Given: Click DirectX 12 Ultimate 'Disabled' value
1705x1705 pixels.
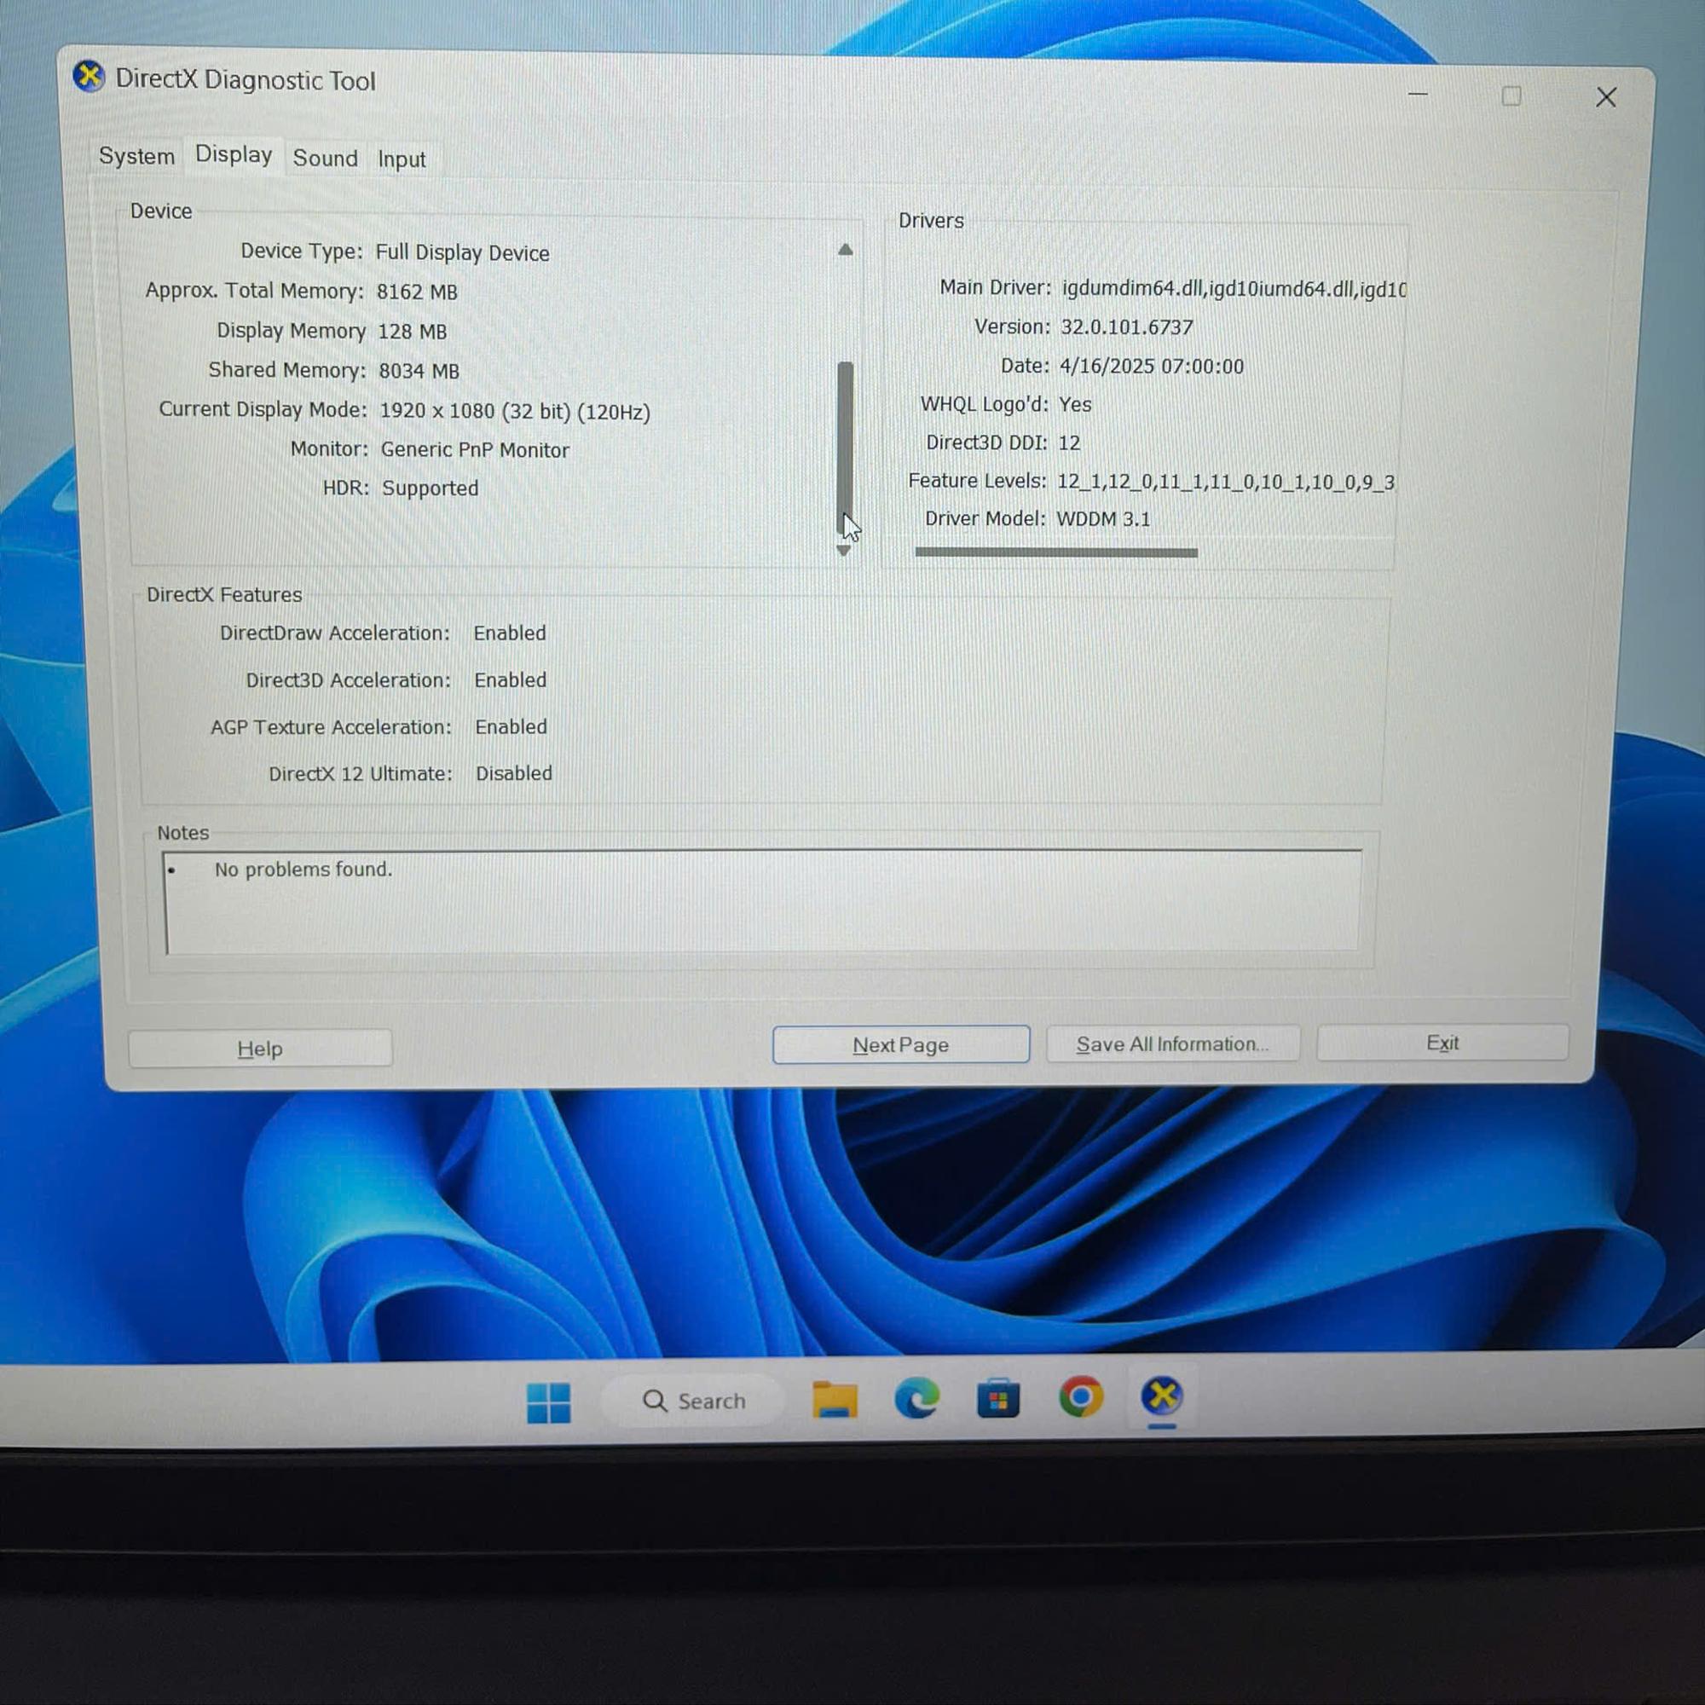Looking at the screenshot, I should click(513, 773).
